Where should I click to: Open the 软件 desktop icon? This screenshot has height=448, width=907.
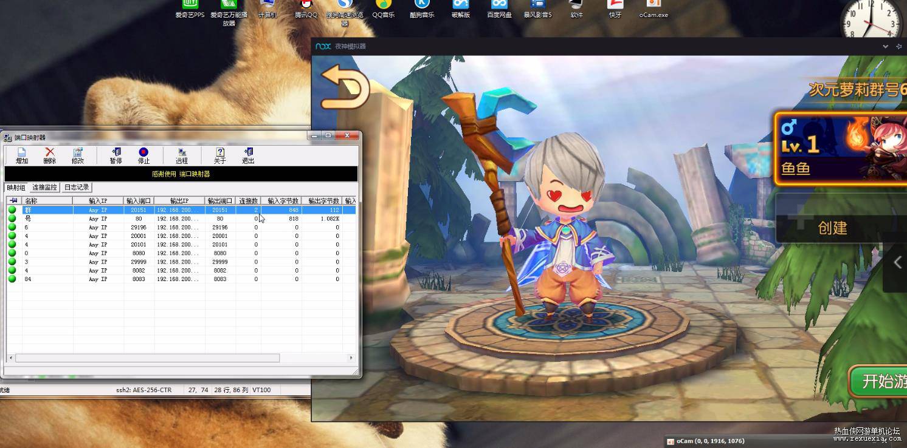[576, 9]
